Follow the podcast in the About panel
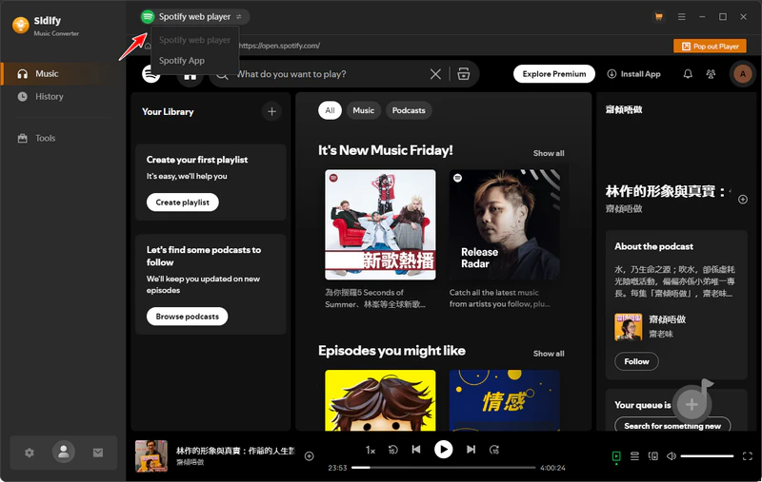 pyautogui.click(x=636, y=361)
